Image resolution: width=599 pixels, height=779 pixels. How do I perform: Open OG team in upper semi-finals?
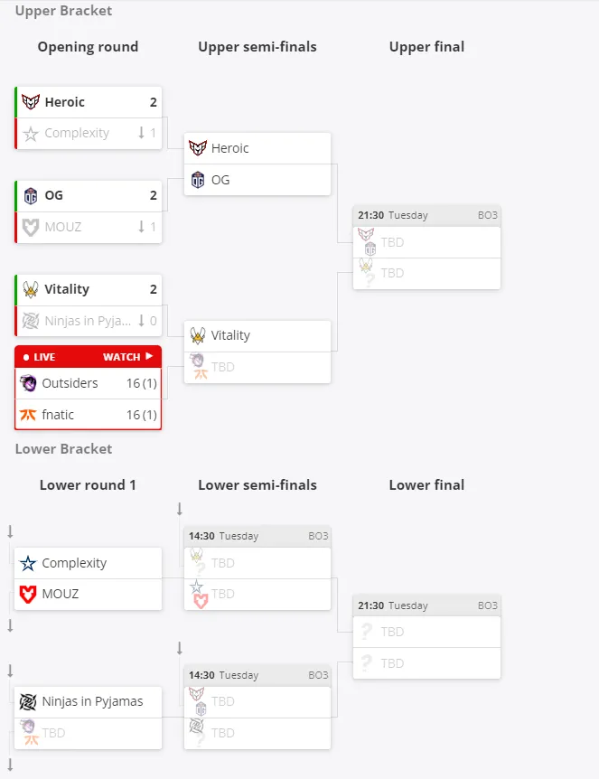tap(257, 179)
